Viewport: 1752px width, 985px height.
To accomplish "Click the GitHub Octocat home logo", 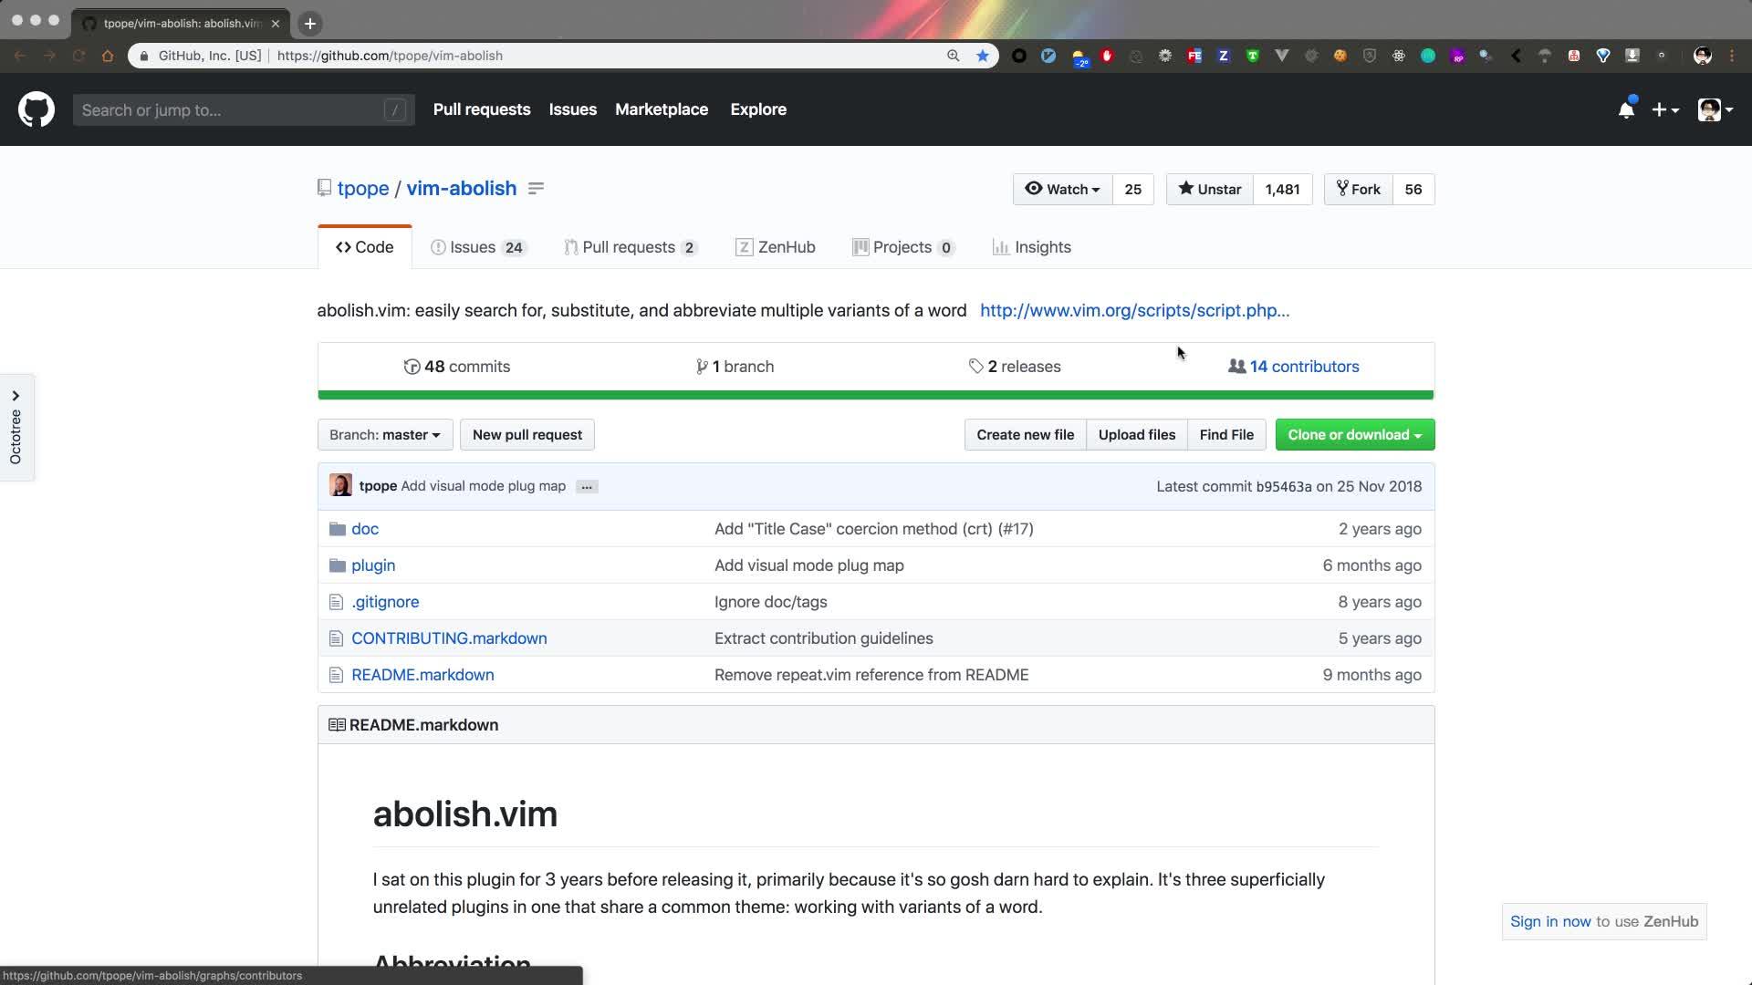I will pyautogui.click(x=36, y=109).
